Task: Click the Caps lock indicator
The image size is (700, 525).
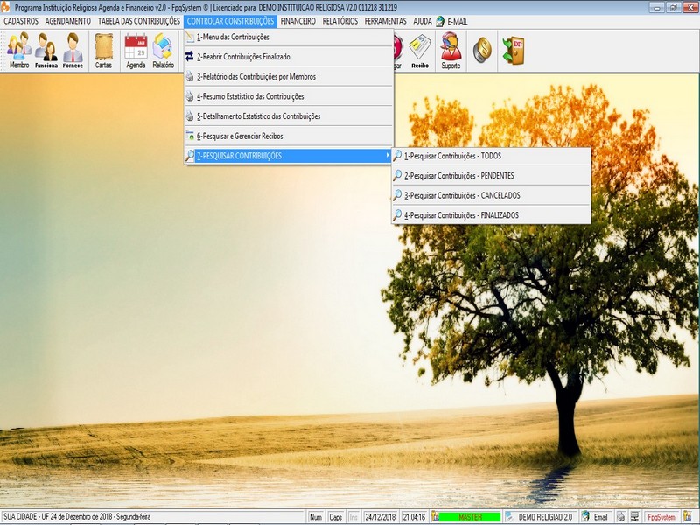Action: (336, 517)
